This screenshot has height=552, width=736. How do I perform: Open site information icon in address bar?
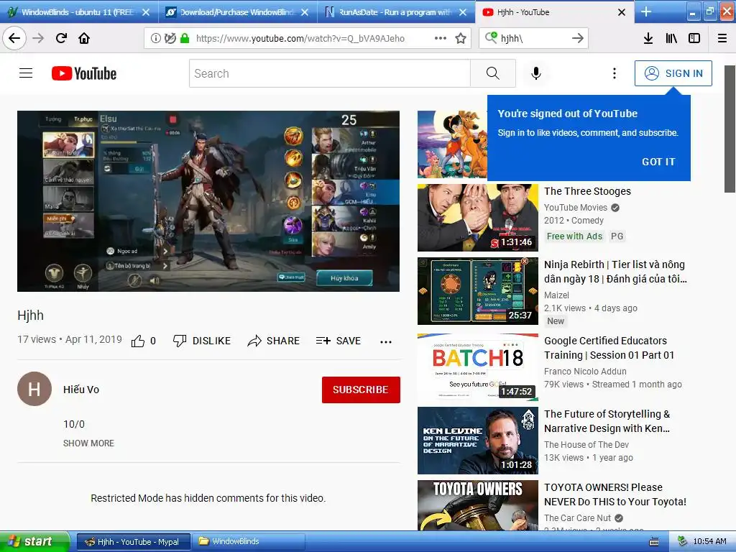(155, 39)
